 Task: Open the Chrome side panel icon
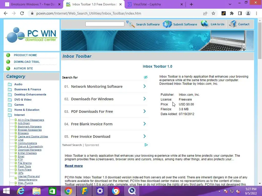[x=240, y=13]
